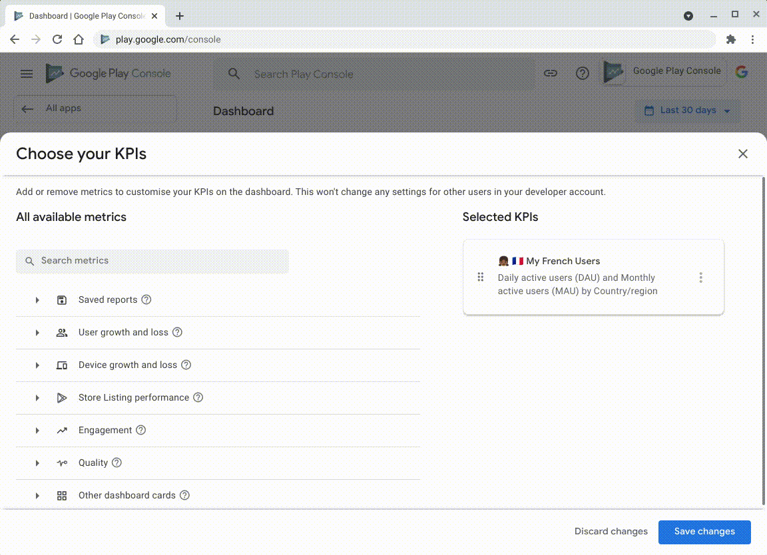767x555 pixels.
Task: Click help icon next to Device growth and loss
Action: [x=186, y=365]
